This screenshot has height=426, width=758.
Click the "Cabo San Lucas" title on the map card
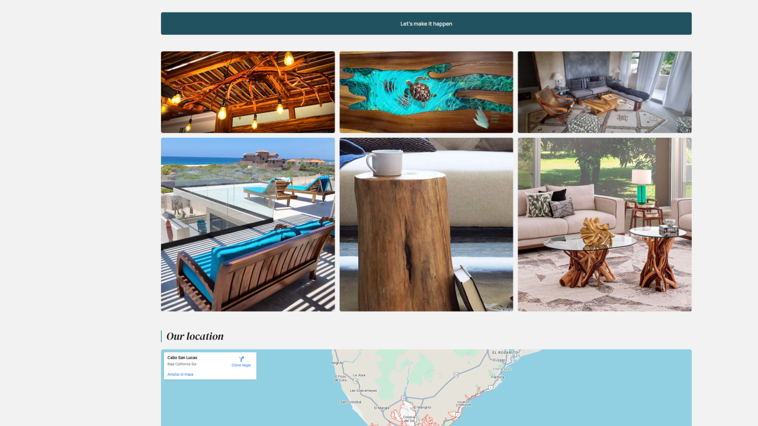click(182, 358)
